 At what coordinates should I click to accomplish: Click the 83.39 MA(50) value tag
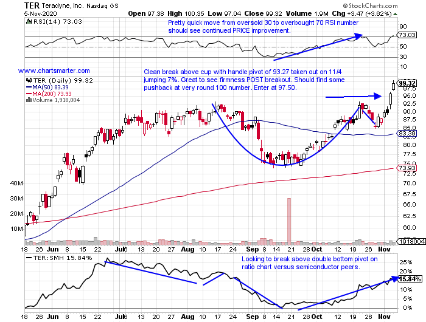pyautogui.click(x=407, y=134)
